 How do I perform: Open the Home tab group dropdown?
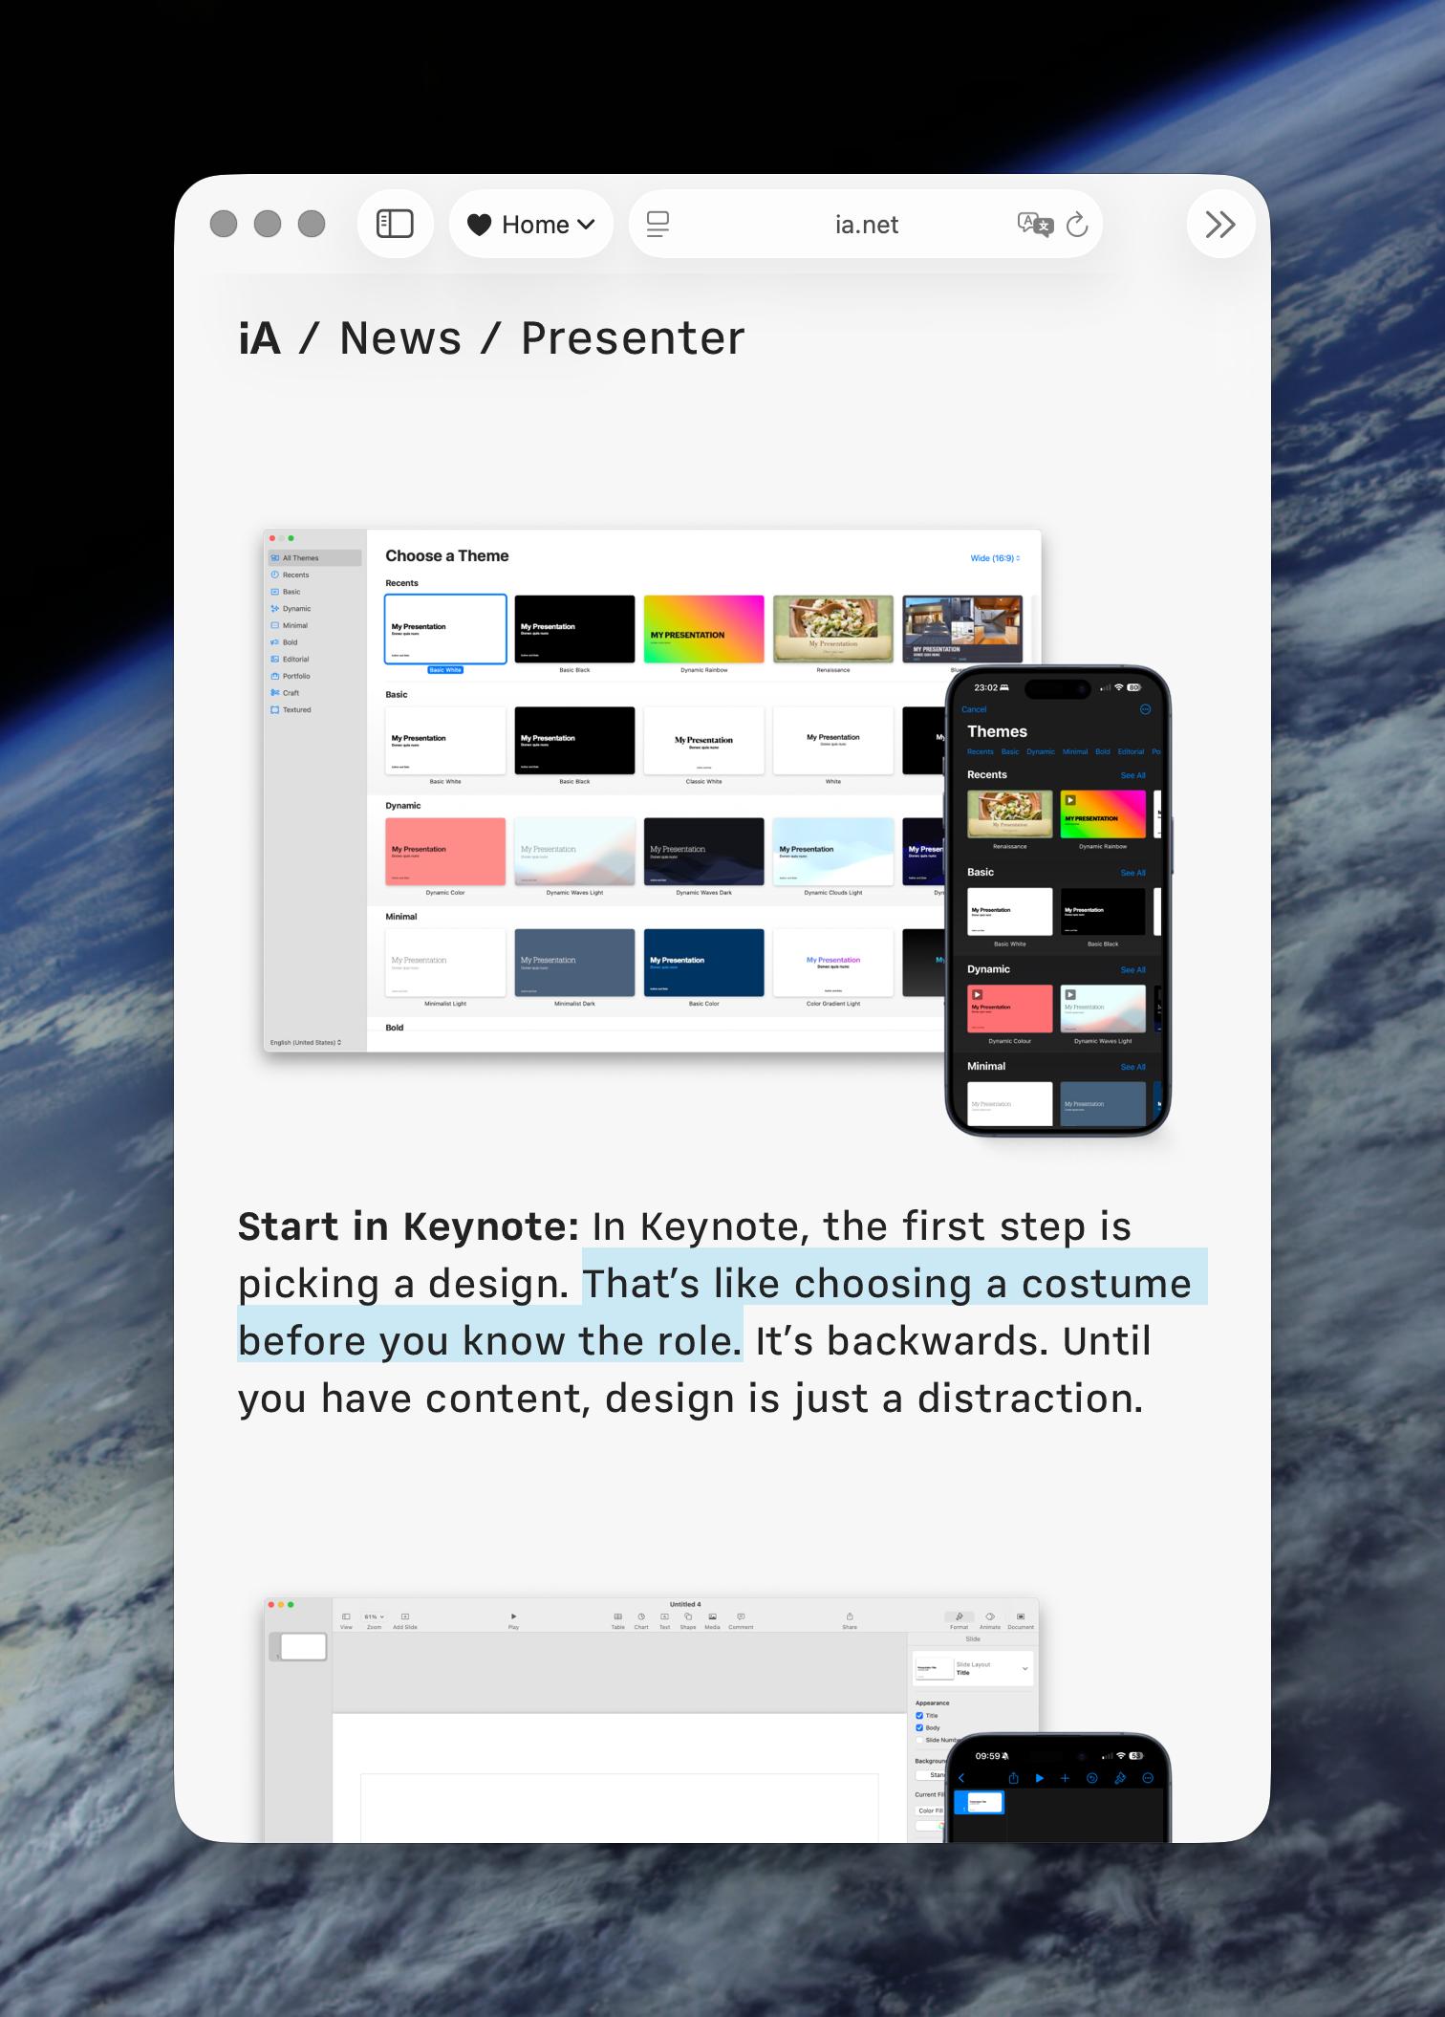click(530, 225)
